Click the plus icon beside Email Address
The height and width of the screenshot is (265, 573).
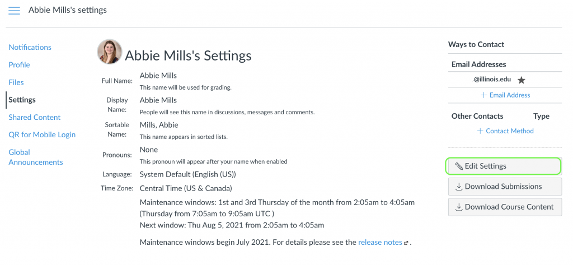(x=484, y=95)
